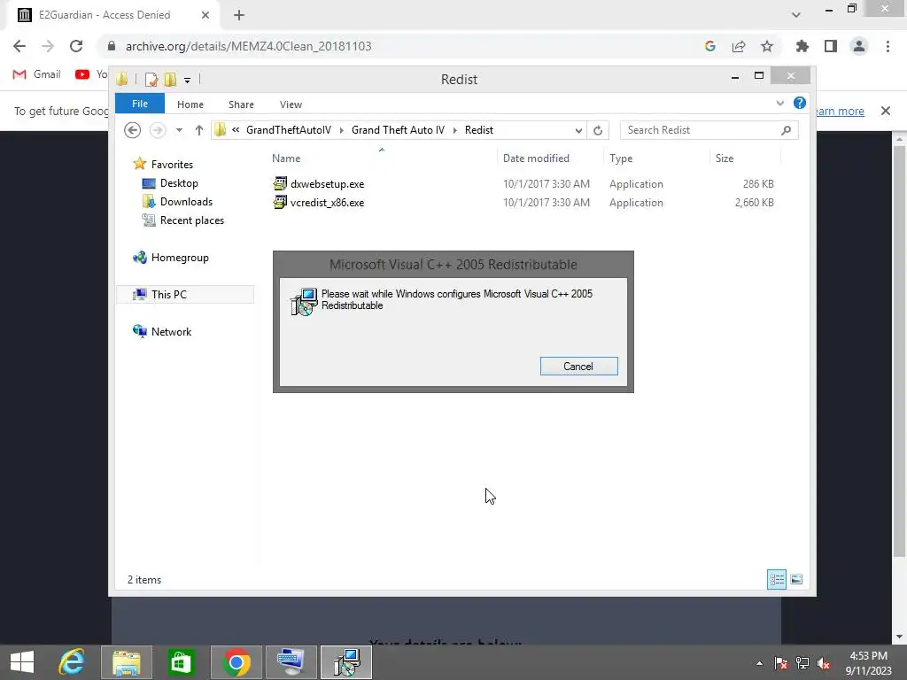The image size is (907, 680).
Task: Open recent locations dropdown arrow
Action: point(179,130)
